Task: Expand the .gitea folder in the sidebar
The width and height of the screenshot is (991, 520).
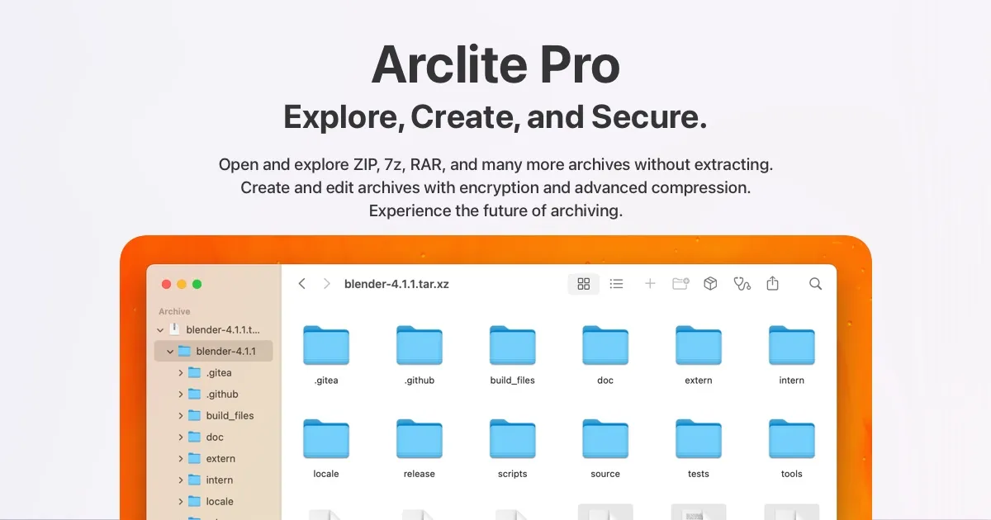Action: tap(181, 372)
